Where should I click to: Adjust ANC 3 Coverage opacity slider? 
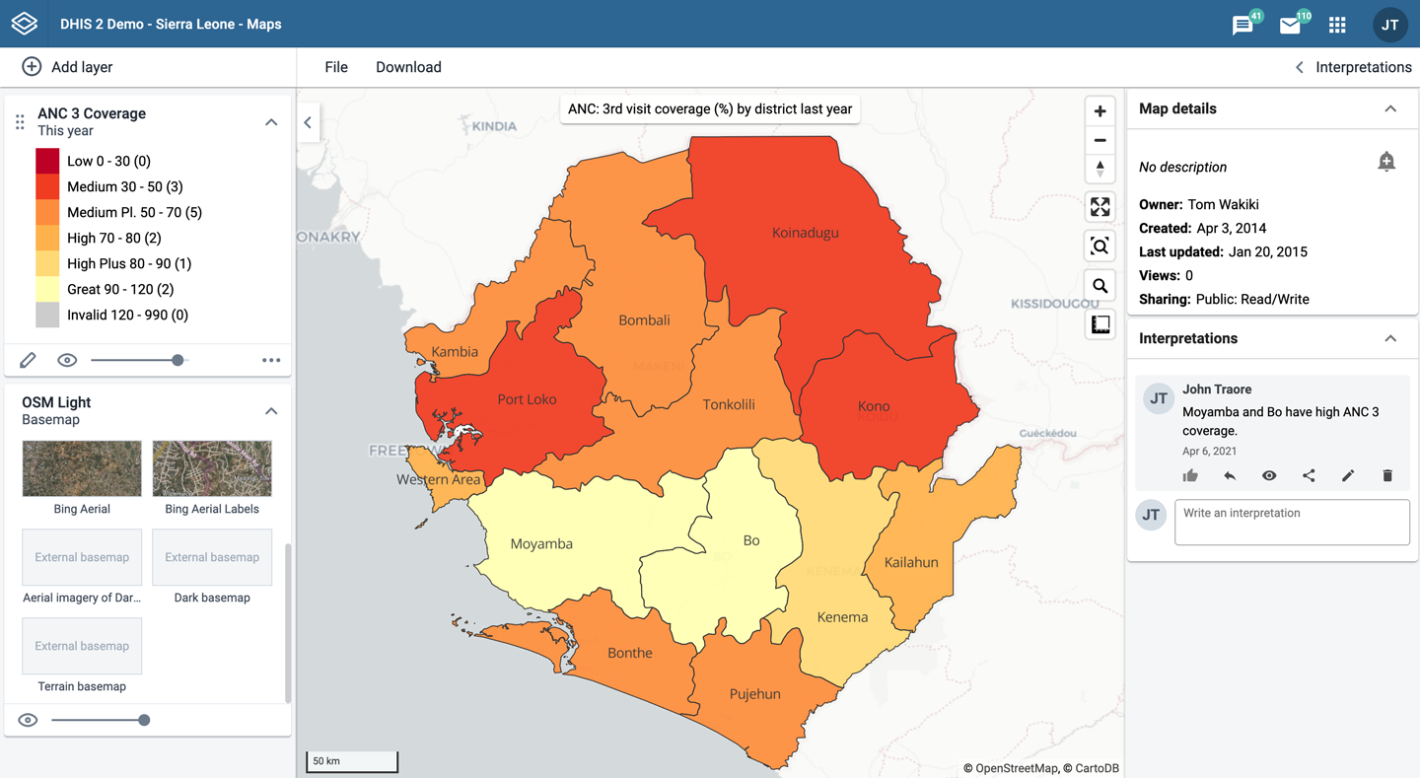click(177, 360)
